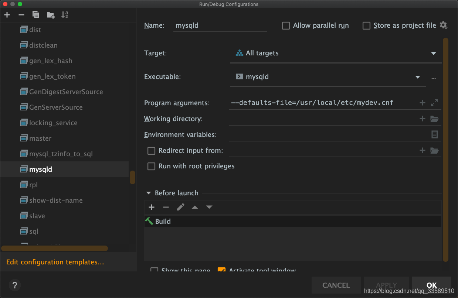The image size is (458, 298).
Task: Move Before launch task down
Action: point(209,207)
